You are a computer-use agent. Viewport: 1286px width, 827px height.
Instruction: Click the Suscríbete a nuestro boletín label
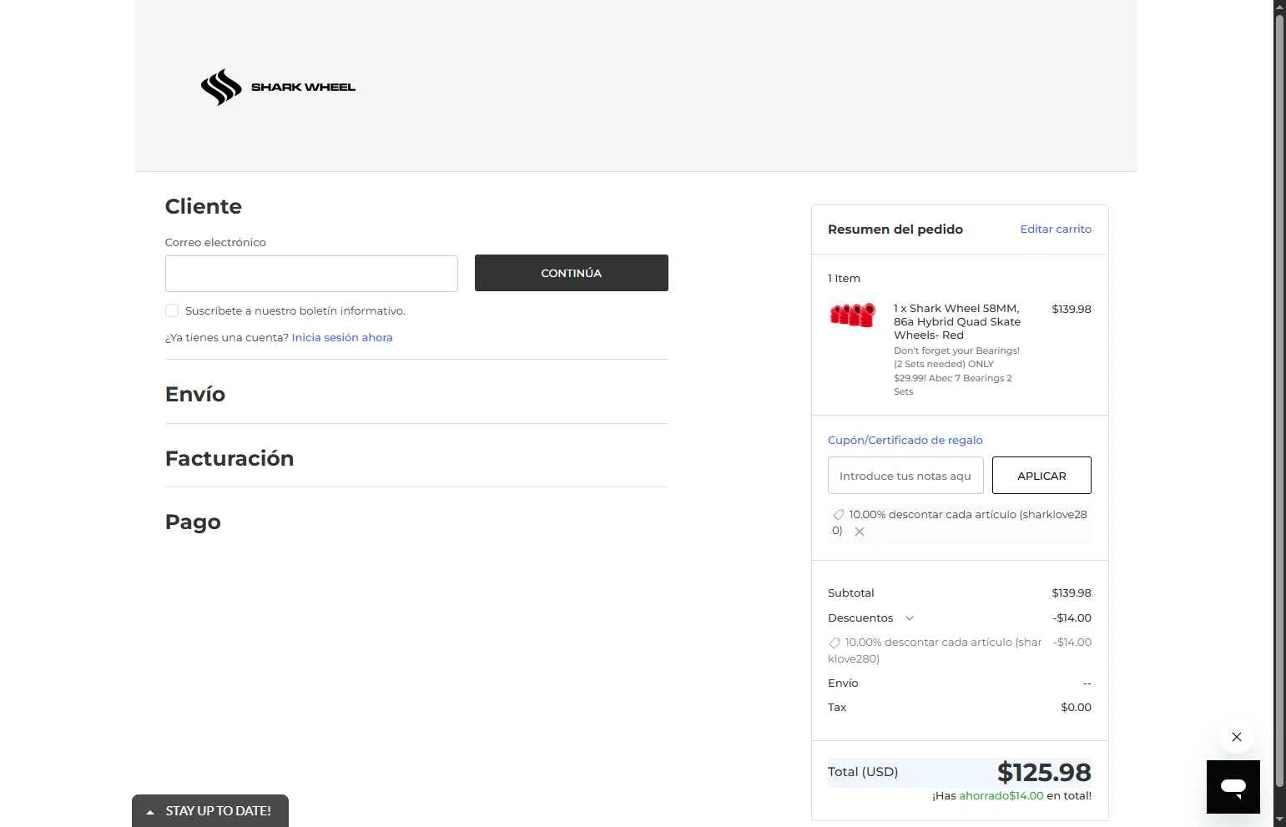295,310
